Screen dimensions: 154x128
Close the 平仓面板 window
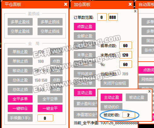[x=66, y=4]
